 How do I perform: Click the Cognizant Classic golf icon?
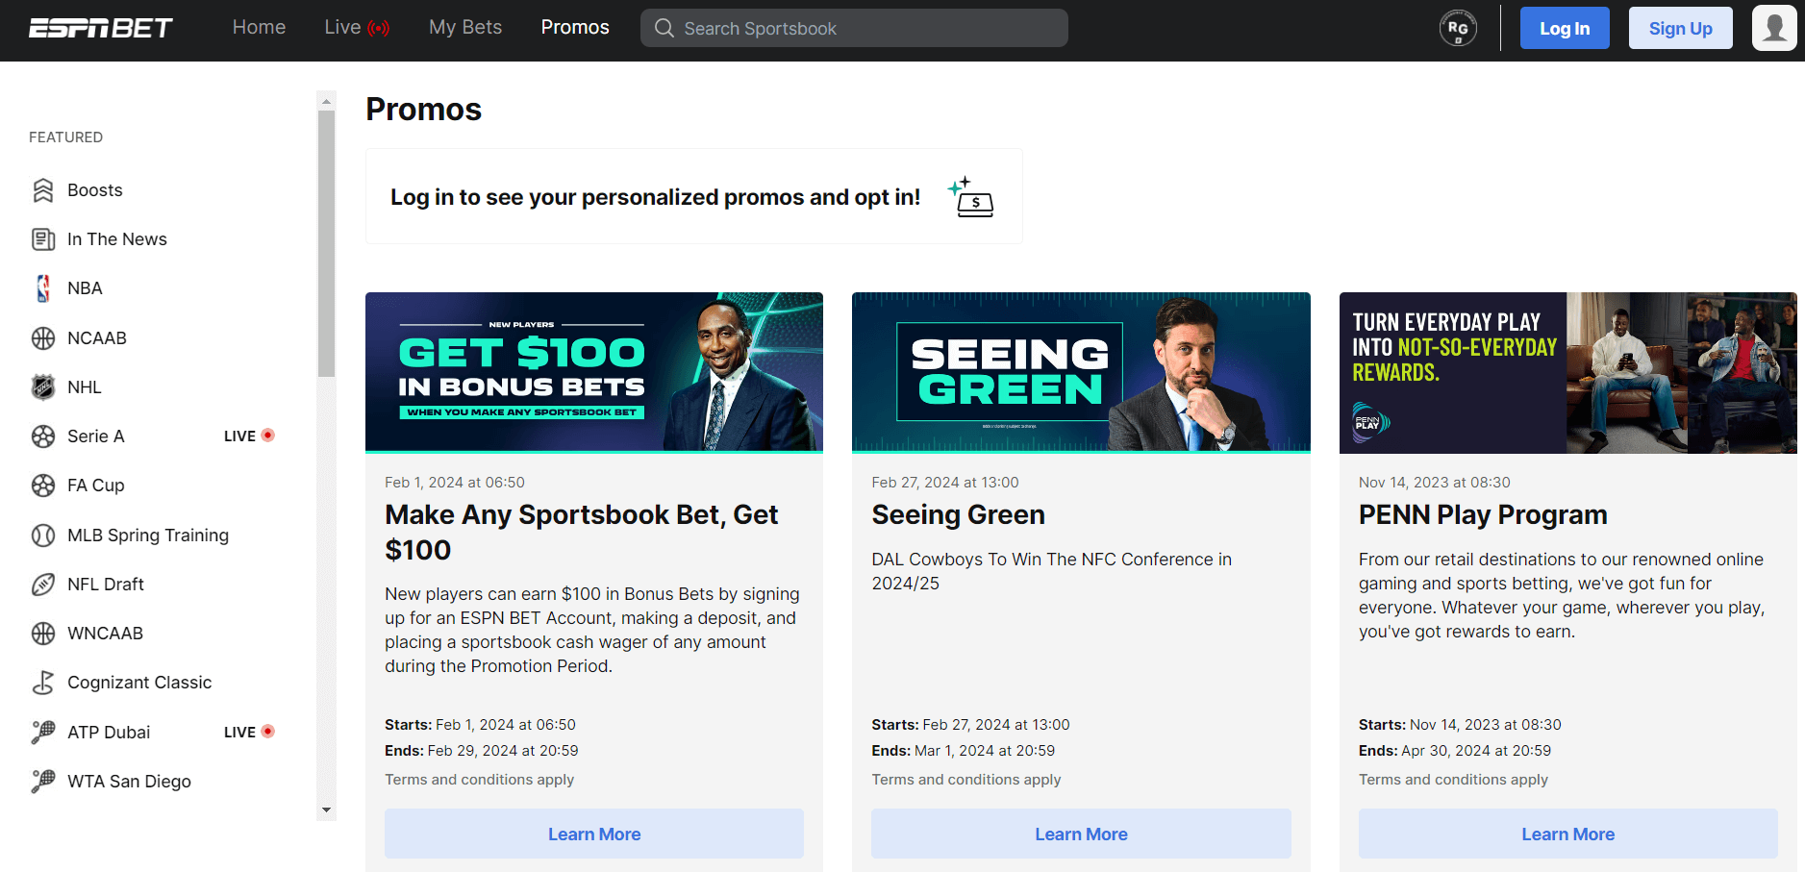click(43, 683)
